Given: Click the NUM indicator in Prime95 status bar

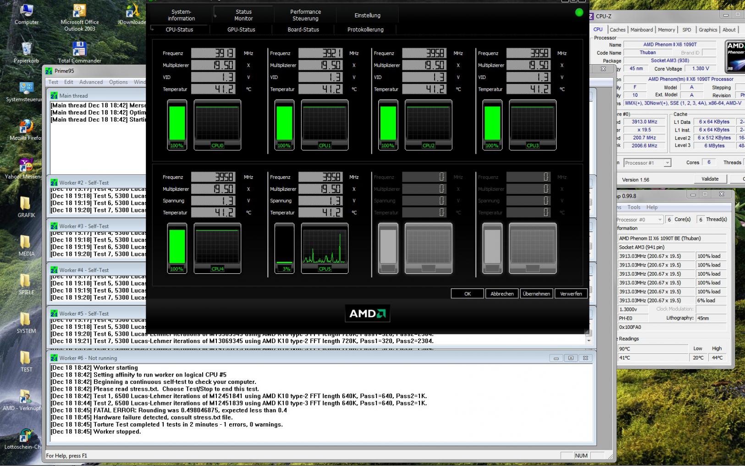Looking at the screenshot, I should coord(581,455).
